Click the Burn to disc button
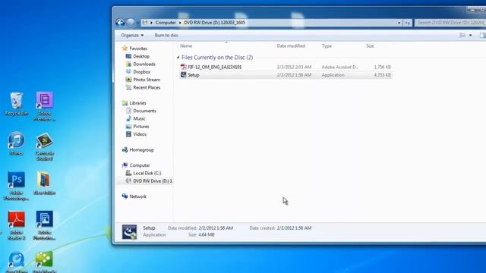 [166, 36]
